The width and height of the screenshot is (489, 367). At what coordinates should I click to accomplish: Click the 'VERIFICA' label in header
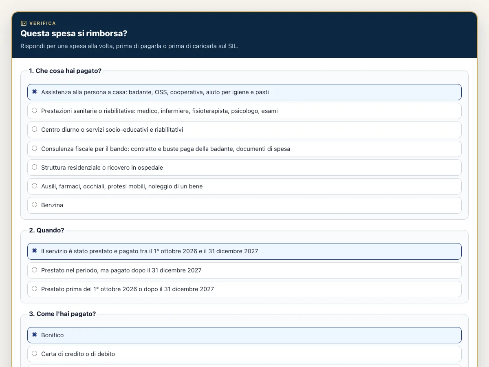pyautogui.click(x=43, y=23)
